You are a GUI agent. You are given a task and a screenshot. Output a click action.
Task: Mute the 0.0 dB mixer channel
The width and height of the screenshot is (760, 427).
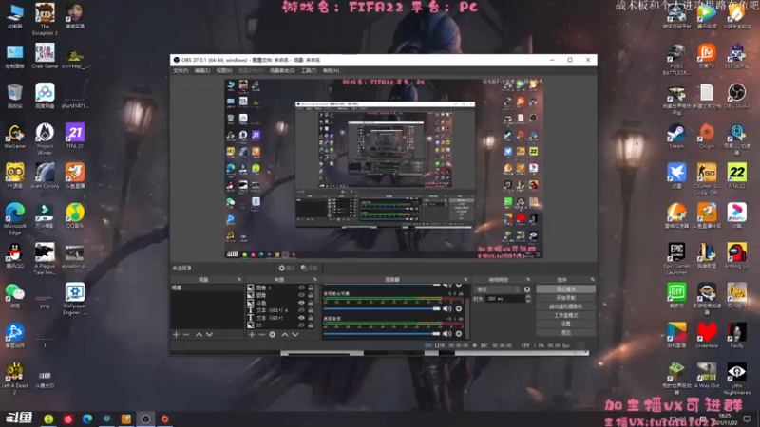point(446,308)
